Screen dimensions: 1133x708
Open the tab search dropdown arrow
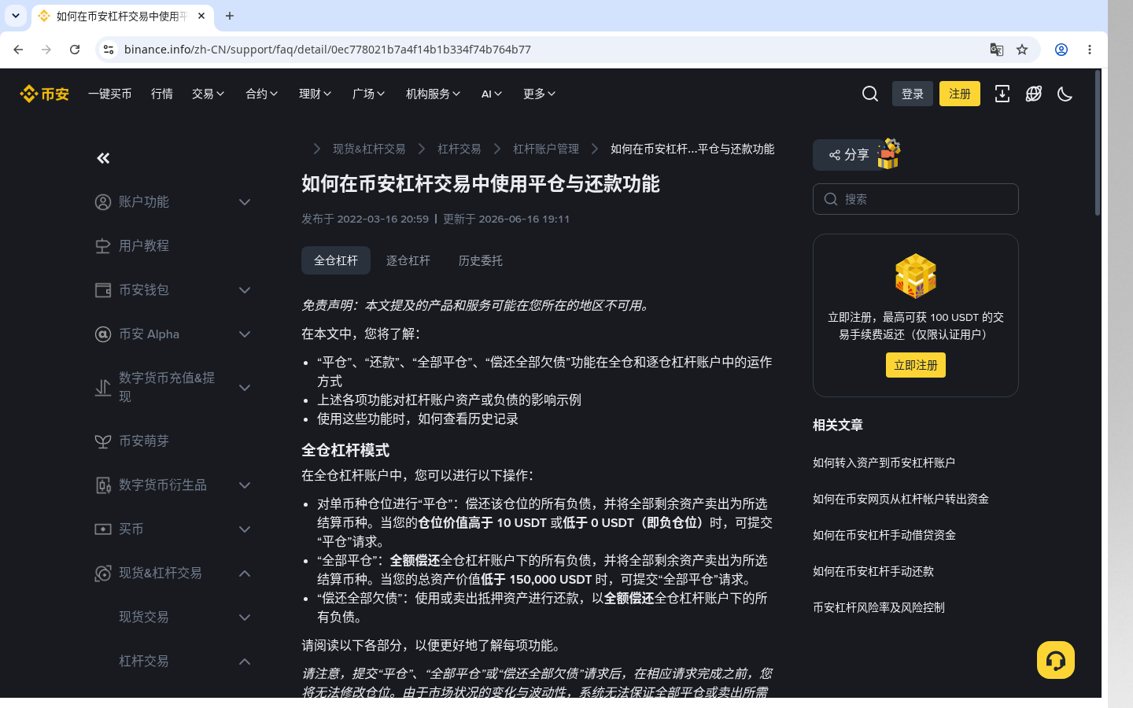(16, 16)
